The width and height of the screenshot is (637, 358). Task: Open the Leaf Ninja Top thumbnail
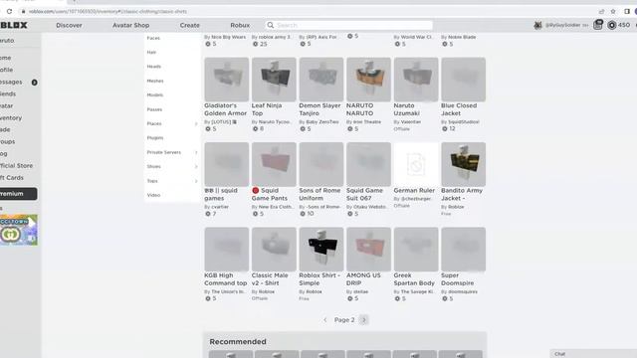click(x=274, y=80)
